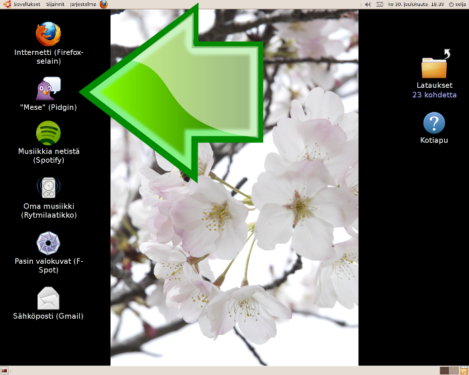Switch to the first workspace in the switcher
Image resolution: width=469 pixels, height=375 pixels.
click(x=444, y=370)
